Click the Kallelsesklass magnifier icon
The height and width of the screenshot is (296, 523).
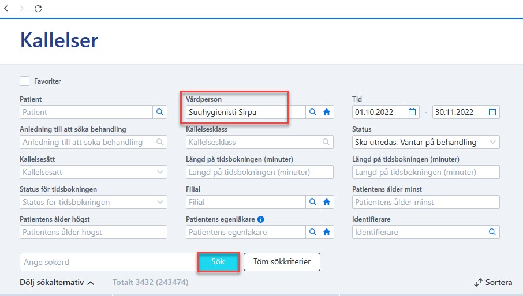point(326,142)
